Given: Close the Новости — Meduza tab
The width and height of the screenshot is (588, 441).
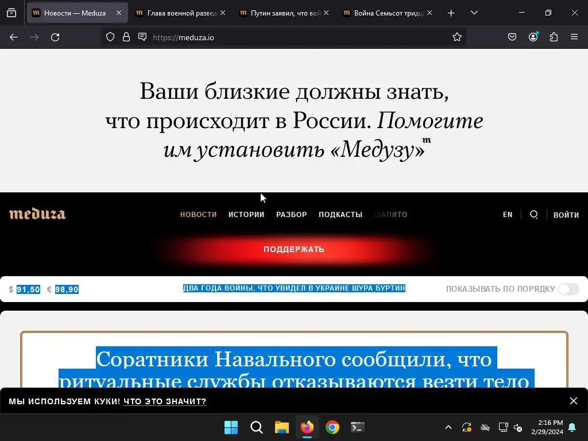Looking at the screenshot, I should pyautogui.click(x=119, y=13).
